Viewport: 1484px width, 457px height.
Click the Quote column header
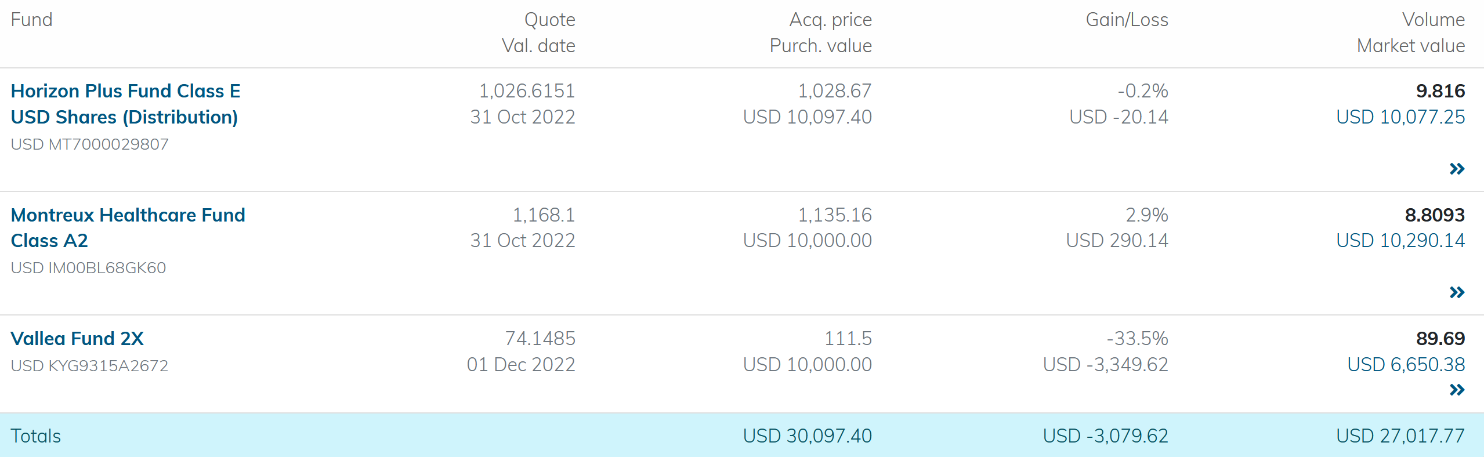[549, 20]
